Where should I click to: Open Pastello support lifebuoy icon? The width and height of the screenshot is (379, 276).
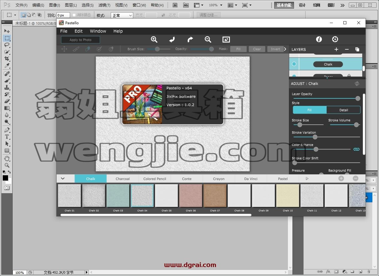click(335, 39)
